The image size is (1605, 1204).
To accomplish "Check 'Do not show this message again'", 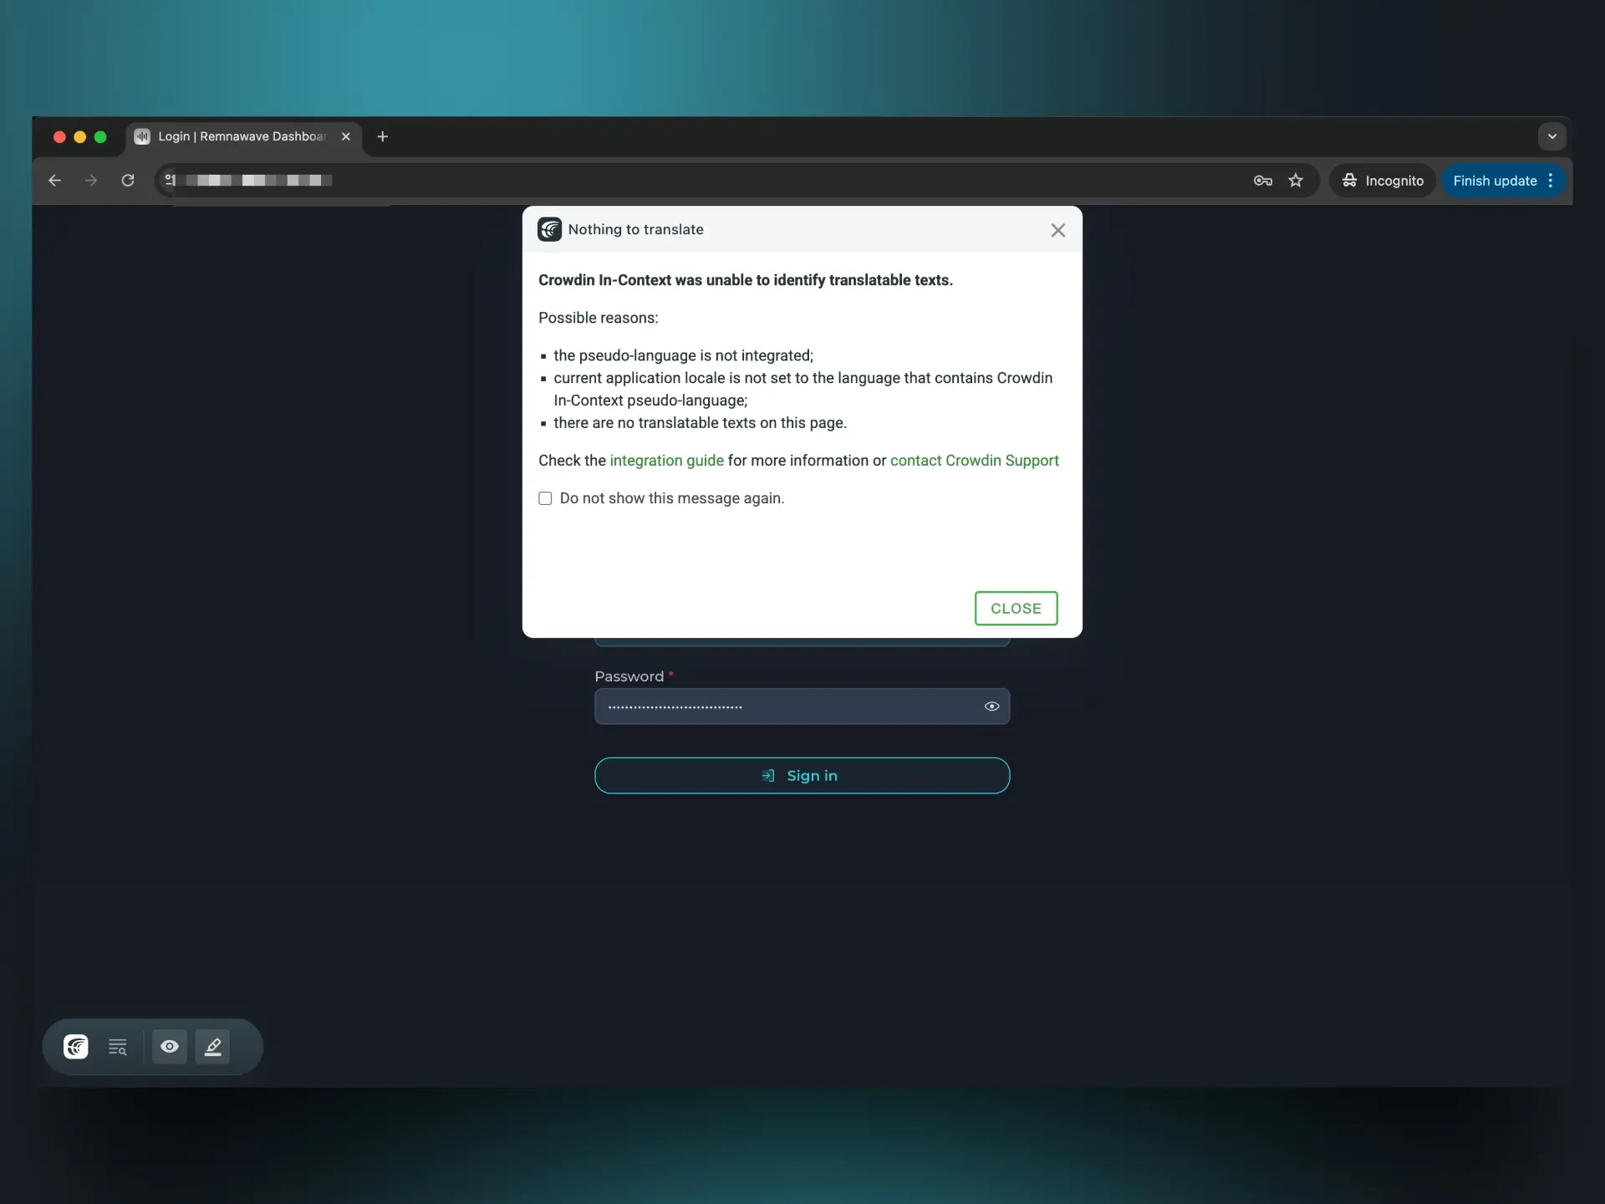I will (545, 498).
